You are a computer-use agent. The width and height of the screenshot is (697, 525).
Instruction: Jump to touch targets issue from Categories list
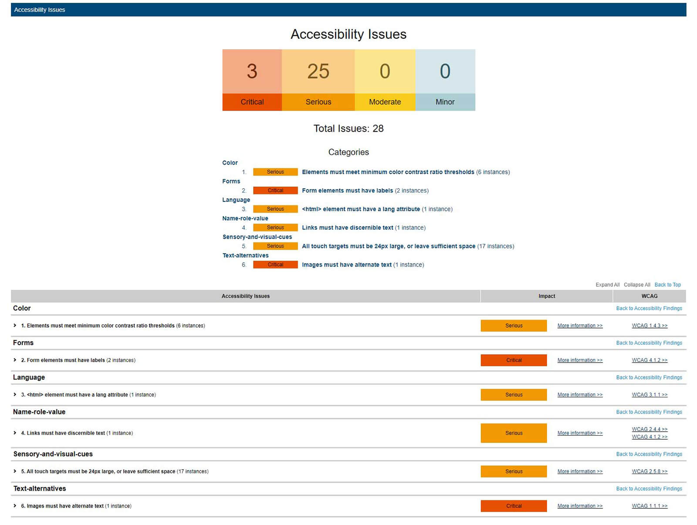click(x=388, y=246)
